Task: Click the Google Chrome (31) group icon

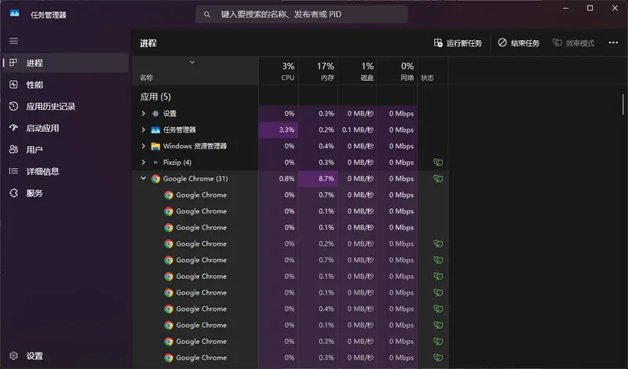Action: point(155,179)
